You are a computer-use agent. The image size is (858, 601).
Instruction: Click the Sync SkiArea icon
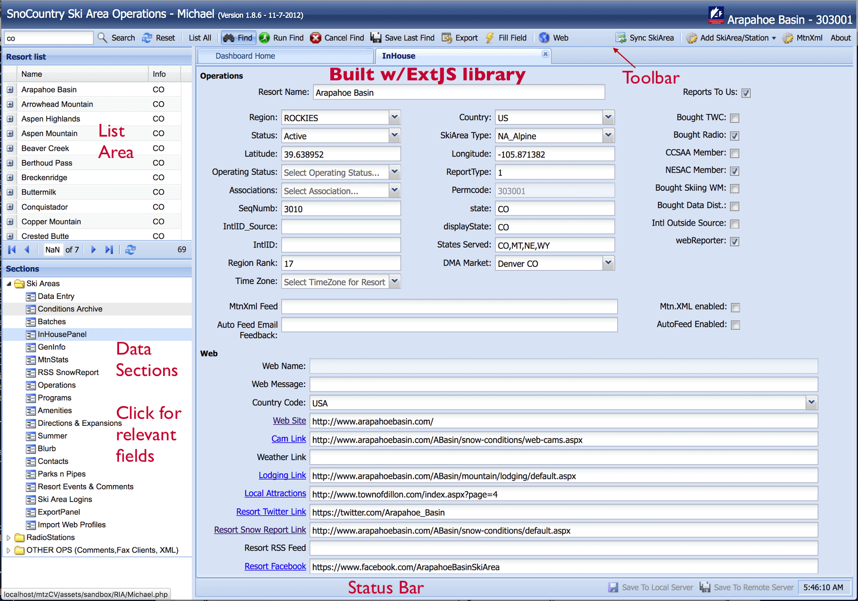[621, 37]
